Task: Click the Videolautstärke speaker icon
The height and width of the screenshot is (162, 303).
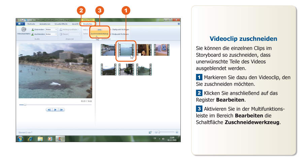Action: point(24,29)
